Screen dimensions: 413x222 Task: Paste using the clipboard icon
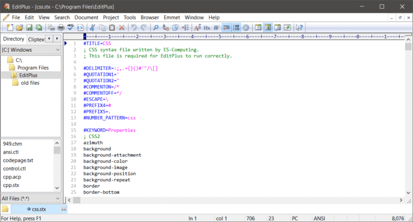point(112,27)
